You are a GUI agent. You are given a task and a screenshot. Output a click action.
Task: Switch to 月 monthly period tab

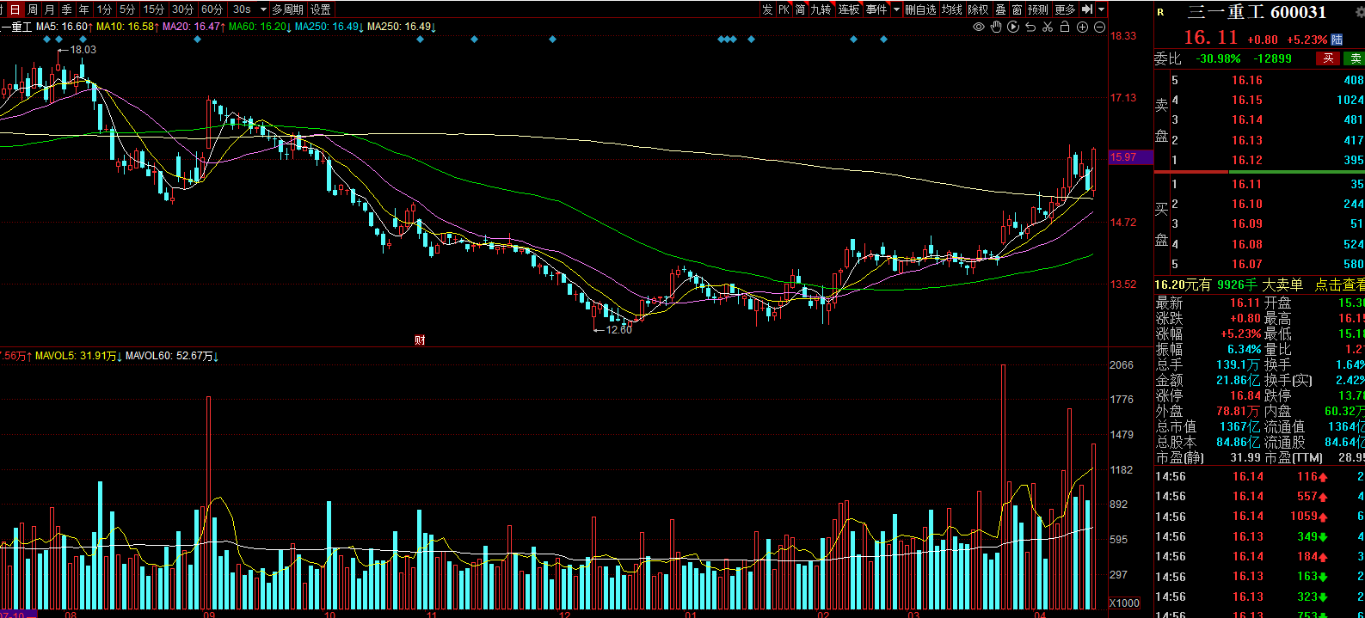(49, 9)
